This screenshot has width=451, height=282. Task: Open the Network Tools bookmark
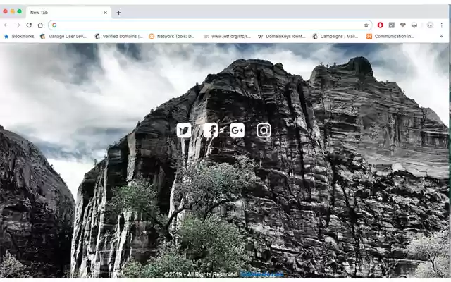click(x=172, y=36)
